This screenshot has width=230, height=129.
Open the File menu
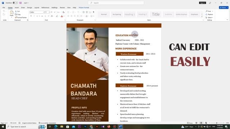tap(4, 8)
